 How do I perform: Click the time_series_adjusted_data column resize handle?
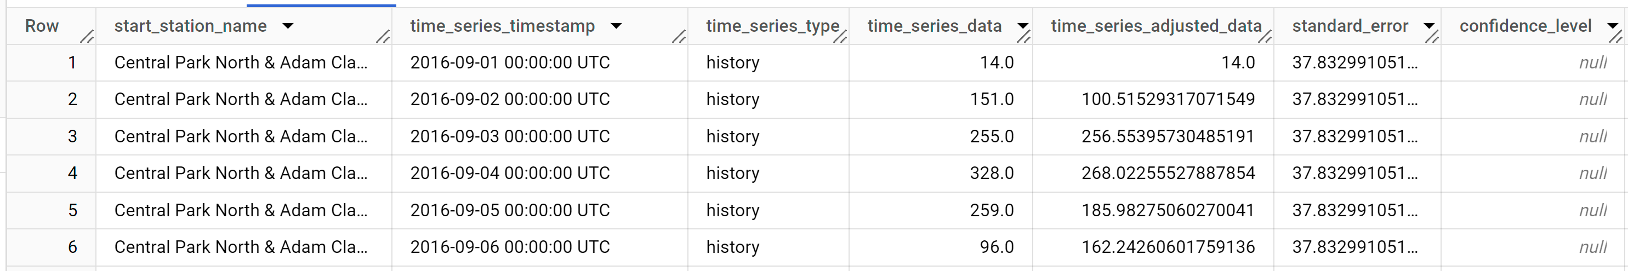(1264, 37)
